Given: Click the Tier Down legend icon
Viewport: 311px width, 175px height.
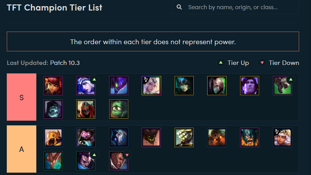Looking at the screenshot, I should pos(262,63).
